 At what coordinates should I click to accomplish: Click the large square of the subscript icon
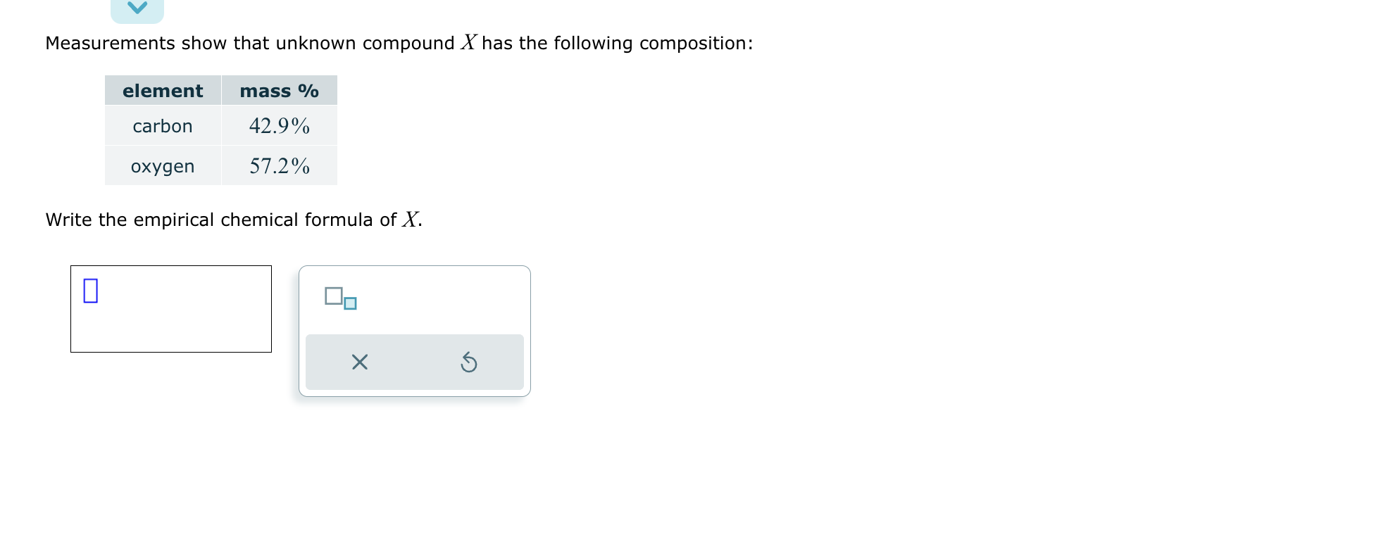click(x=334, y=296)
